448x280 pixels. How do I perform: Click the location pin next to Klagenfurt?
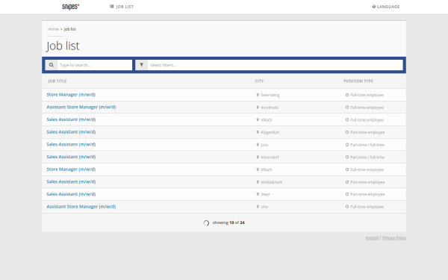(258, 132)
